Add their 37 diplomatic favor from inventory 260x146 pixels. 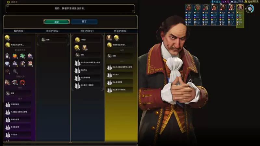coord(109,38)
